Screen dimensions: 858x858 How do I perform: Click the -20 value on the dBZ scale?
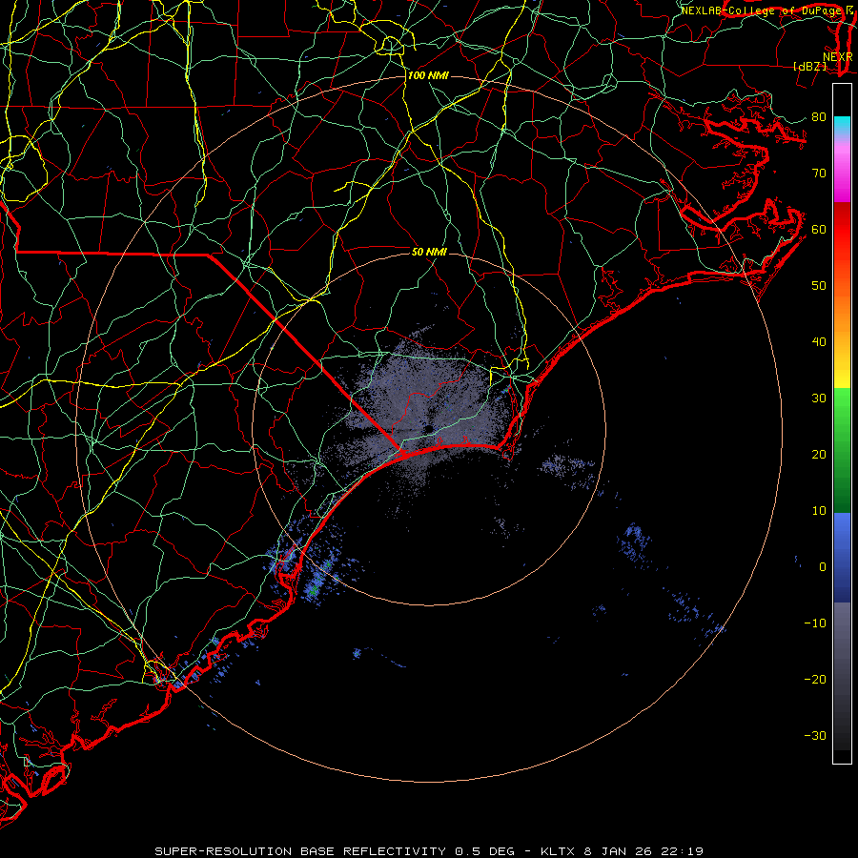click(815, 679)
